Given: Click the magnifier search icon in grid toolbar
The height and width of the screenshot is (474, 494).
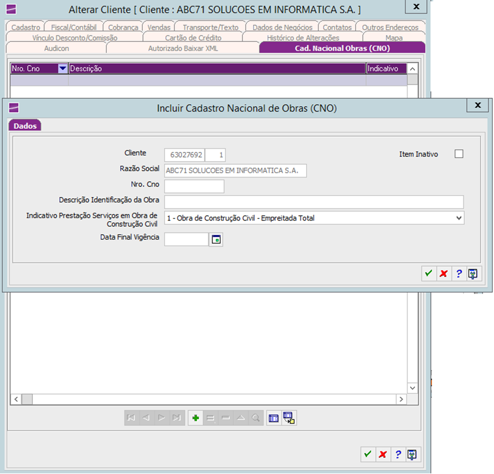Looking at the screenshot, I should click(x=256, y=418).
